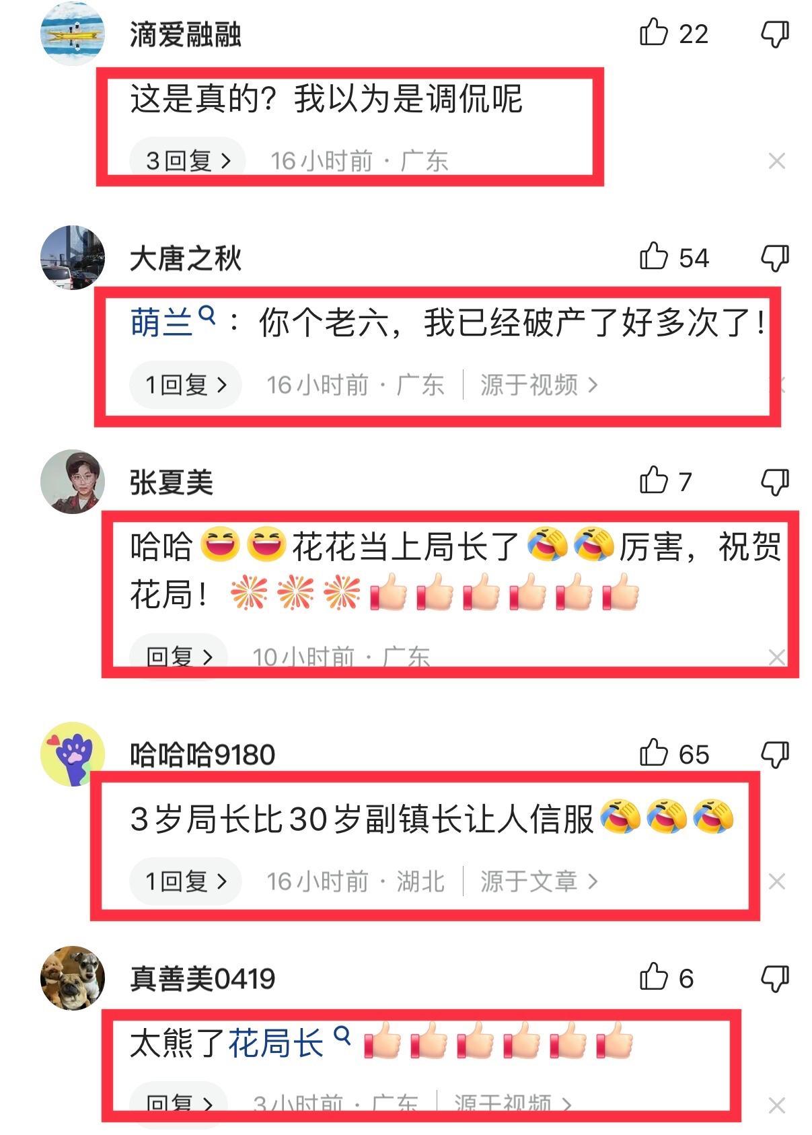Dislike 张夏美's comment
The width and height of the screenshot is (812, 1135).
pos(774,482)
